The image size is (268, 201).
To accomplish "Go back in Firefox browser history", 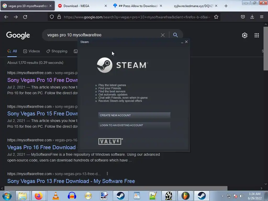I will [6, 17].
